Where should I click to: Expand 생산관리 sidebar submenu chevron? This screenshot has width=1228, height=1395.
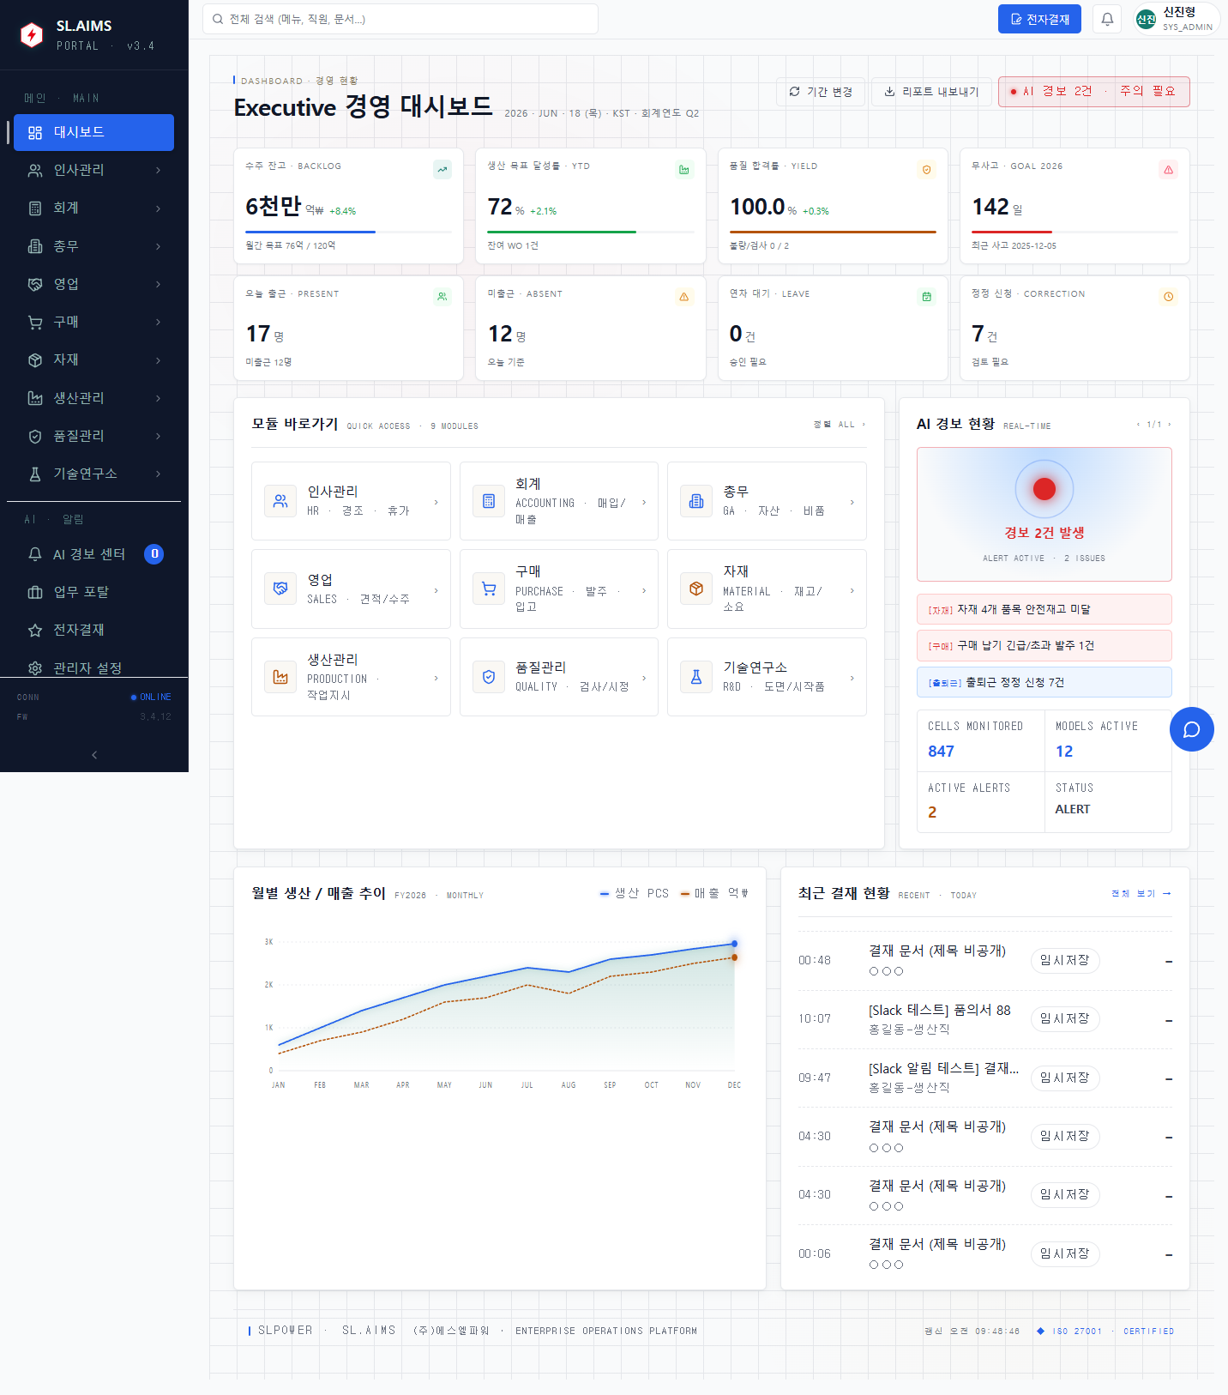(159, 398)
